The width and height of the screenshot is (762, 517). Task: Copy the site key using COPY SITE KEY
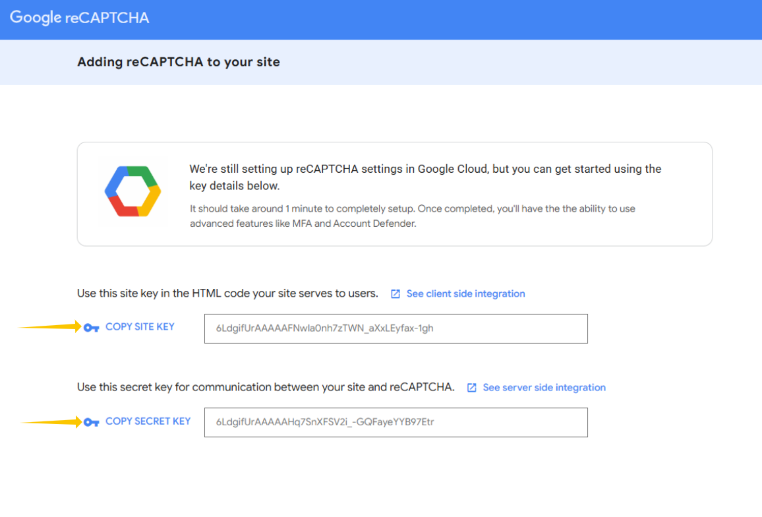click(x=140, y=327)
